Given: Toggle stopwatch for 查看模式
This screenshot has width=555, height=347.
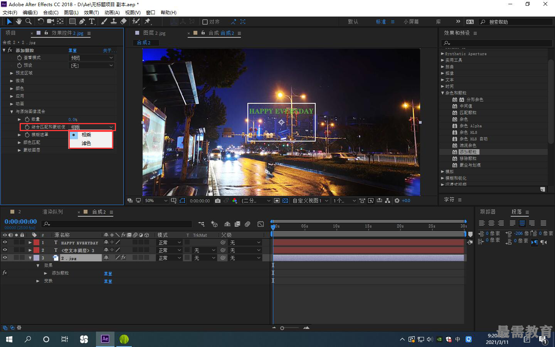Looking at the screenshot, I should (x=19, y=57).
